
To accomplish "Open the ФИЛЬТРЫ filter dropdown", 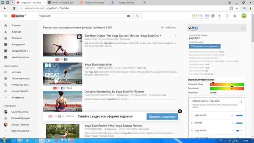I will pos(168,28).
